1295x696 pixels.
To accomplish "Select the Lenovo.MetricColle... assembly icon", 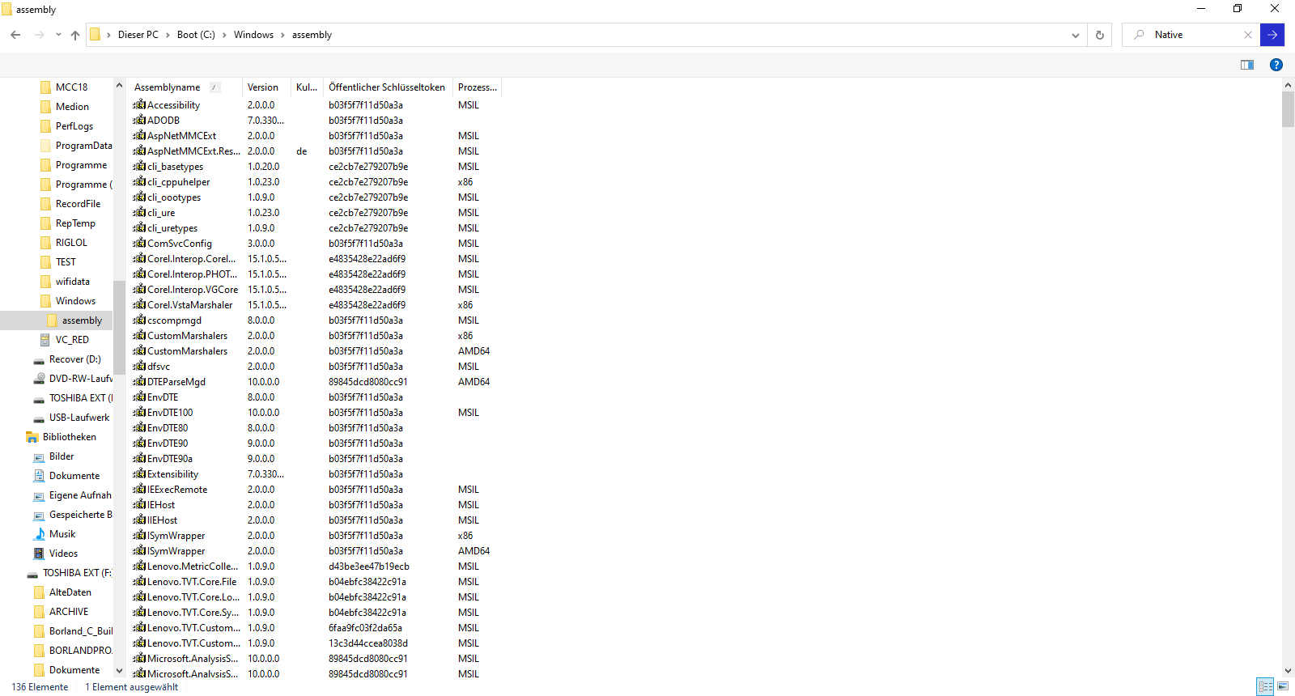I will point(139,567).
